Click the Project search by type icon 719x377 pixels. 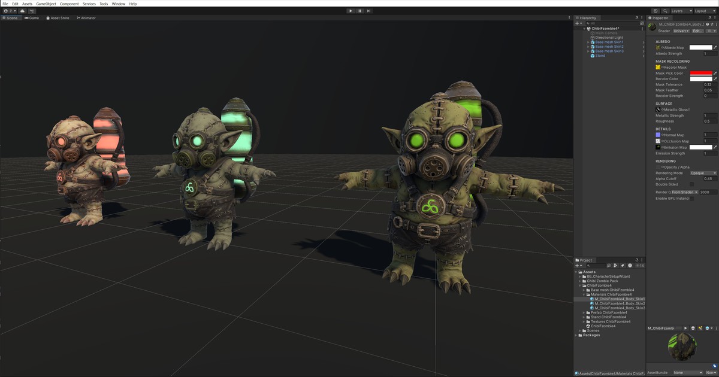coord(615,266)
